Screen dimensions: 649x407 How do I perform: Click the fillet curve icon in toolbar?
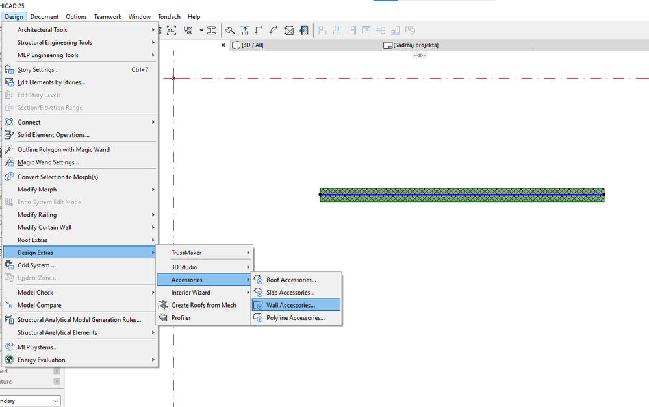coord(274,31)
